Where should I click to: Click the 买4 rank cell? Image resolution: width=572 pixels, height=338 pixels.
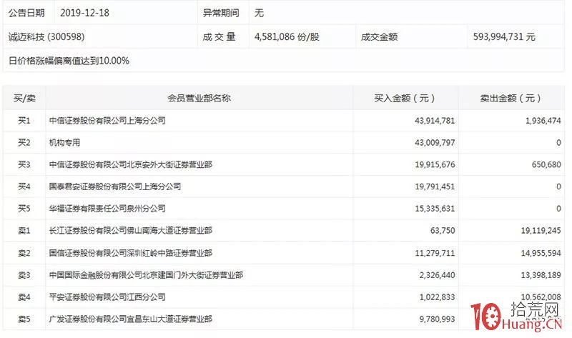pyautogui.click(x=24, y=187)
